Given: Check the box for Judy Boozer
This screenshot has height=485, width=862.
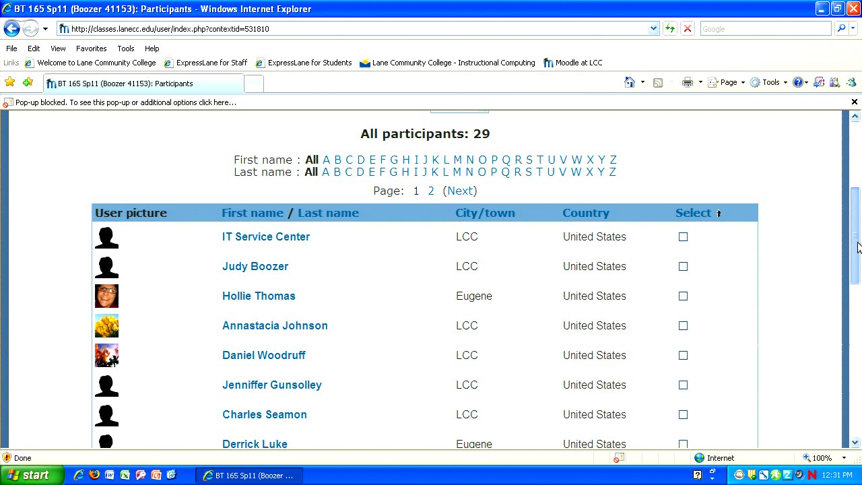Looking at the screenshot, I should click(x=683, y=267).
